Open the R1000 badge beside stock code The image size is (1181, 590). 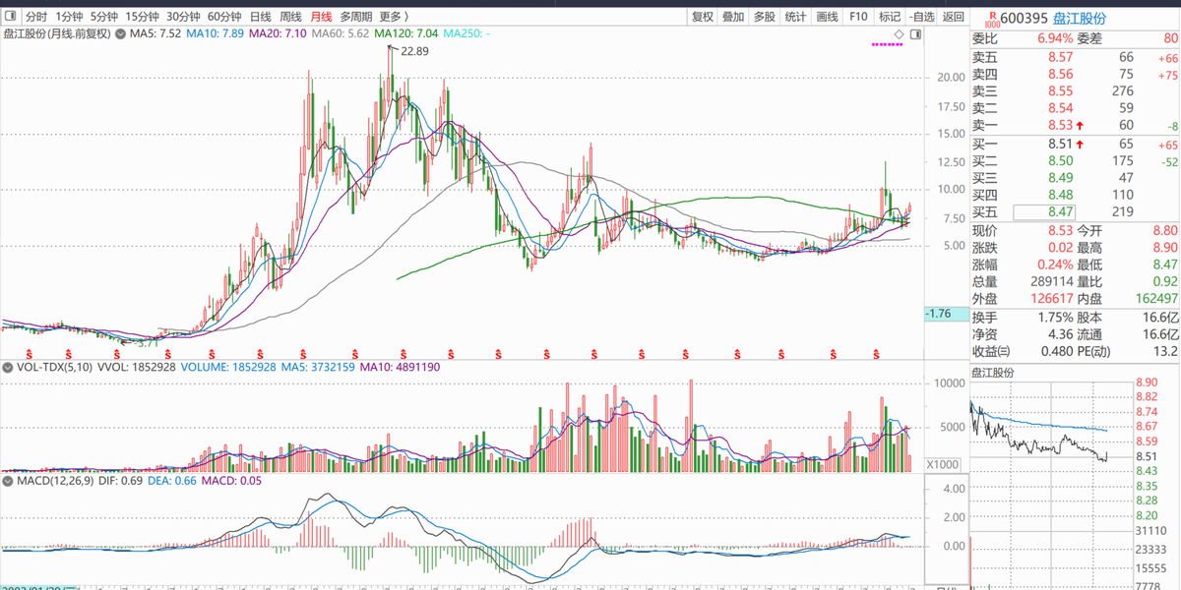pos(994,17)
